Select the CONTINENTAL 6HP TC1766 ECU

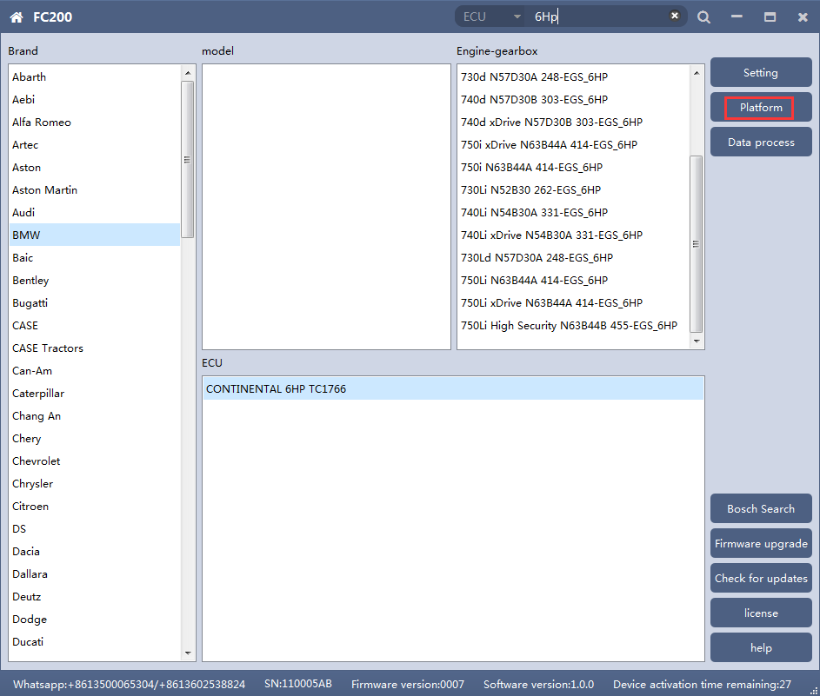tap(453, 388)
